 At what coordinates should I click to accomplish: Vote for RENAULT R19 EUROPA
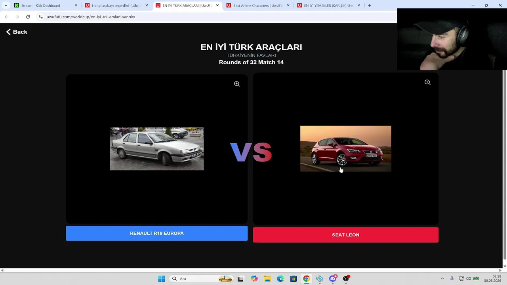[x=157, y=233]
